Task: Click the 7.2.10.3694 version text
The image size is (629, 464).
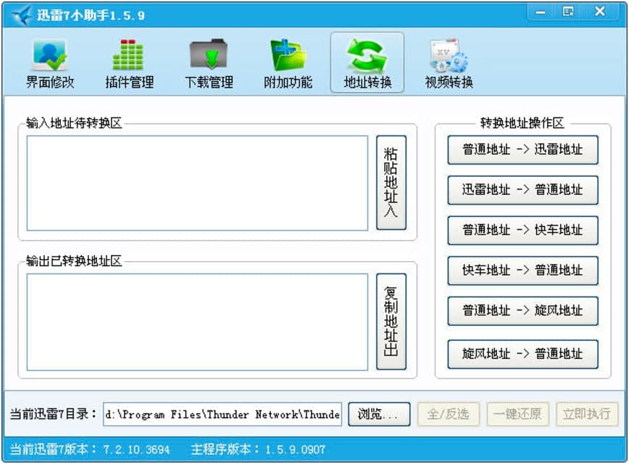Action: click(136, 449)
